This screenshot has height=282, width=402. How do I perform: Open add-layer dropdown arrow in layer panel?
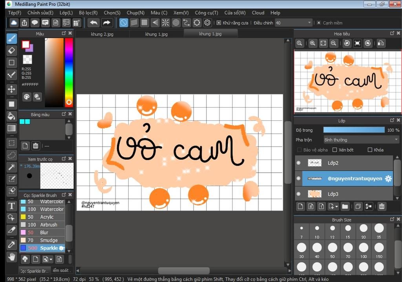336,206
